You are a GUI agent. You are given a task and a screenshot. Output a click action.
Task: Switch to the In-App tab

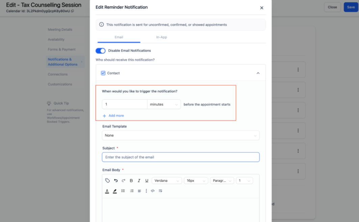coord(161,37)
